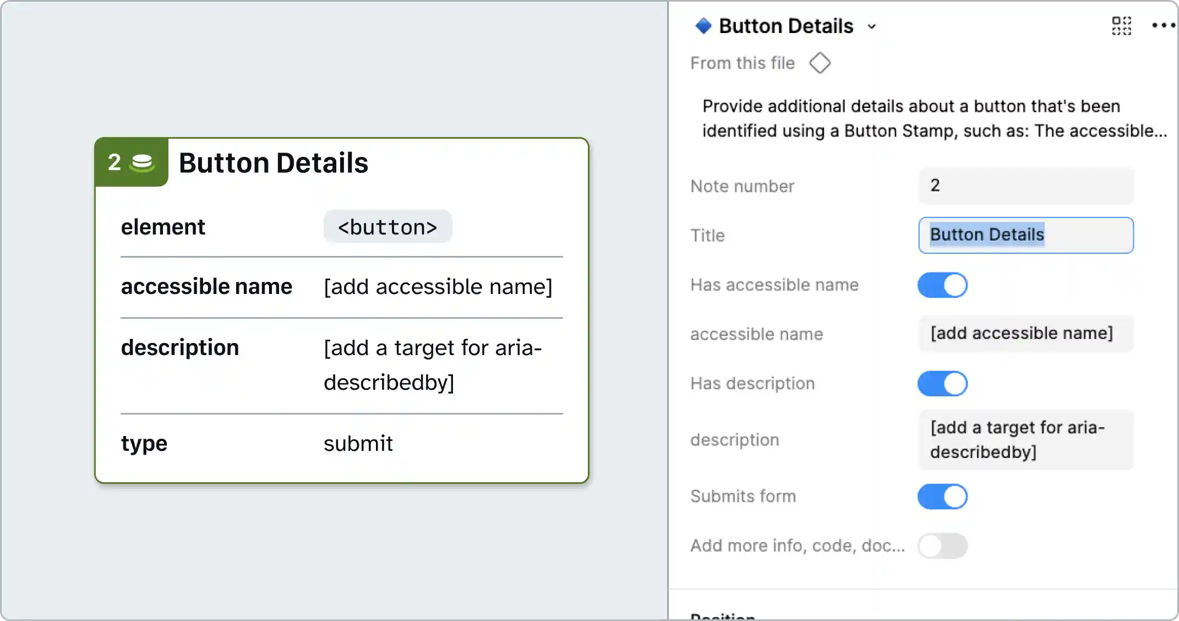Disable the Submits form toggle
Image resolution: width=1179 pixels, height=621 pixels.
point(942,497)
